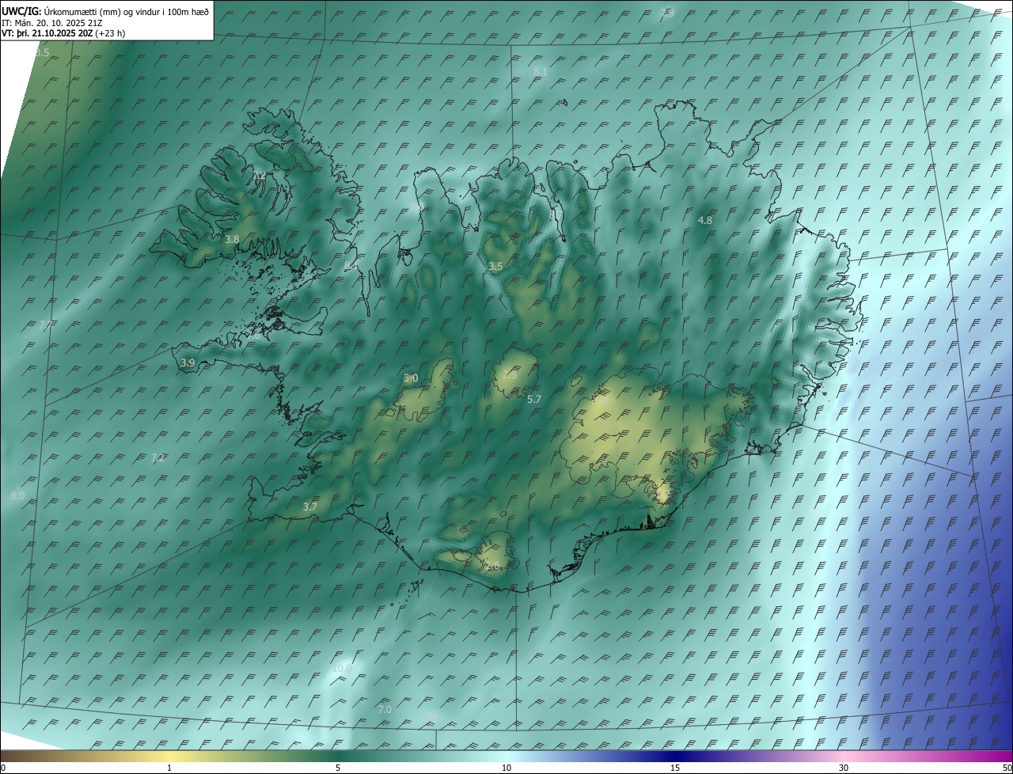Select the colorbar tick label '10'

[x=506, y=768]
